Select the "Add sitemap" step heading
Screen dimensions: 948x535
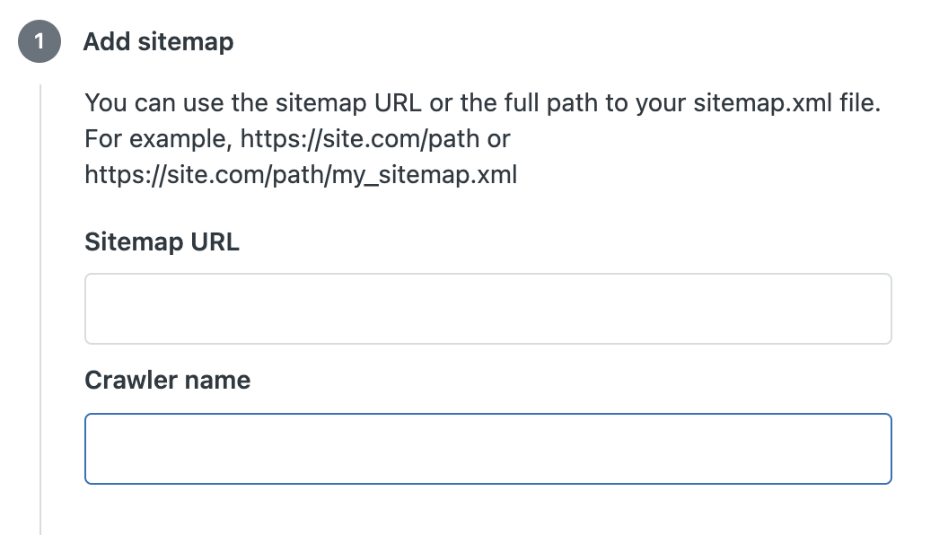[158, 42]
